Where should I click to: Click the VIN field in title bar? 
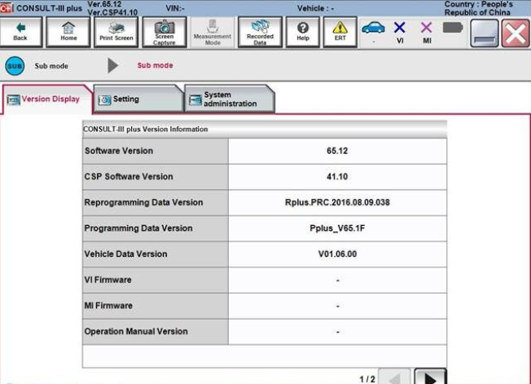pyautogui.click(x=175, y=8)
